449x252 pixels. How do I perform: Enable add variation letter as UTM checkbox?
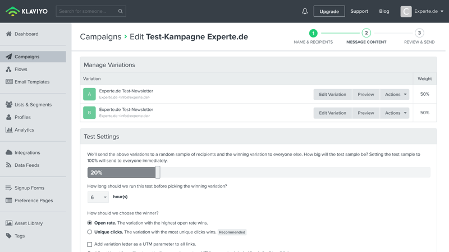(90, 244)
